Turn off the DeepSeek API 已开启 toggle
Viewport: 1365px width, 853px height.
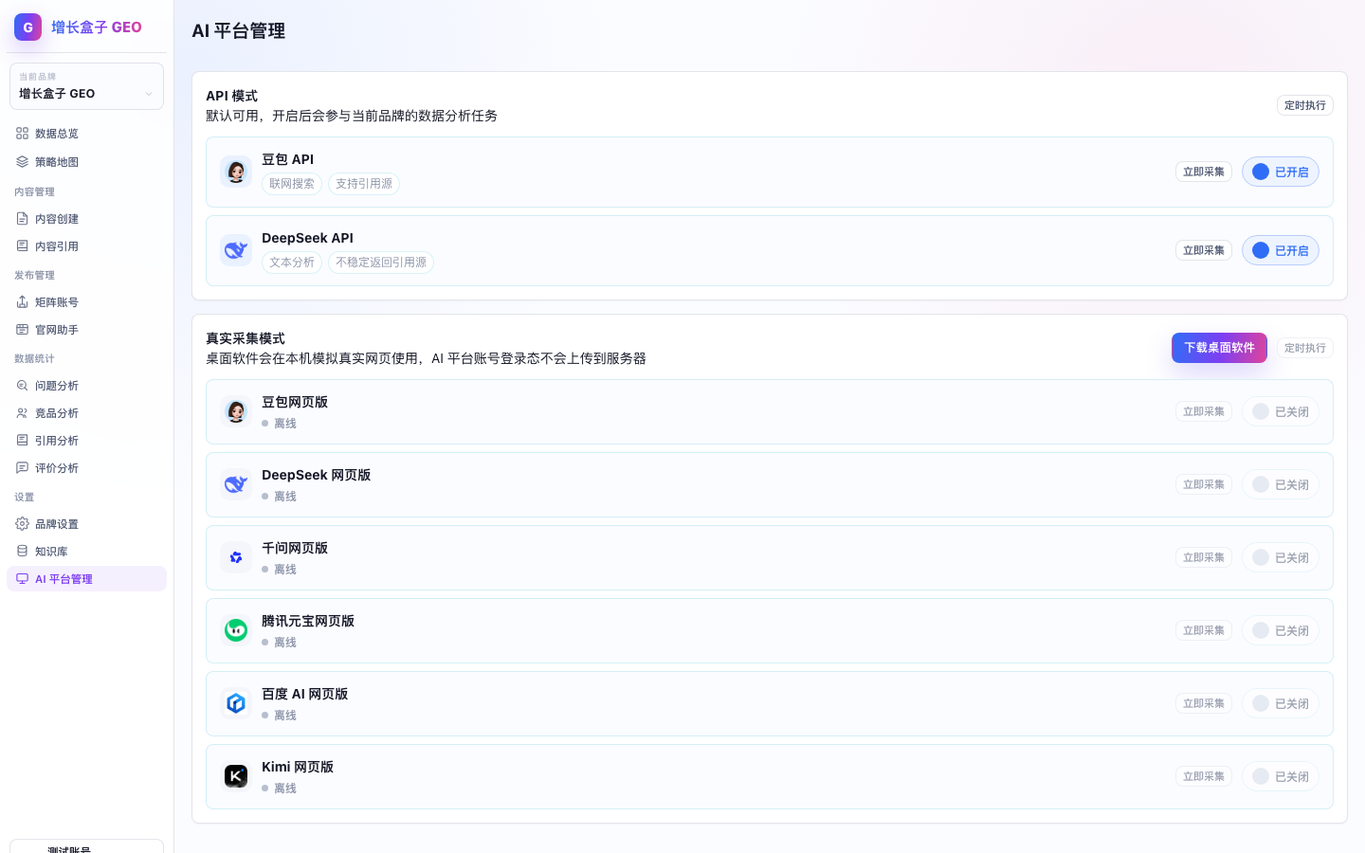click(1281, 250)
